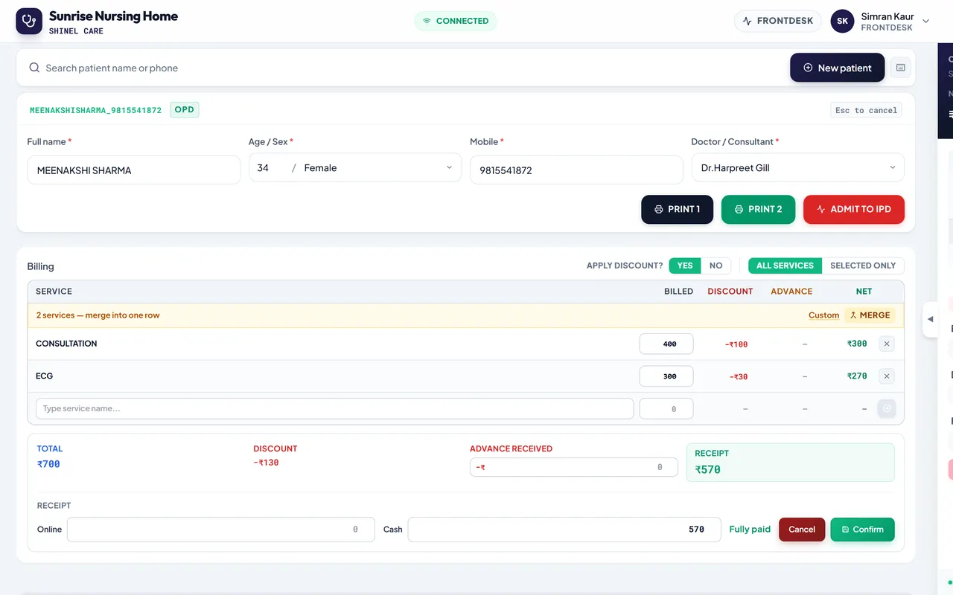953x595 pixels.
Task: Focus the Online receipt amount field
Action: coord(221,530)
